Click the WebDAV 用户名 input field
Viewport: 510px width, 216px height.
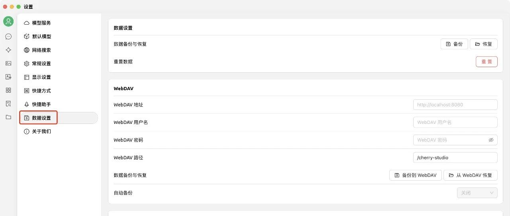[455, 122]
